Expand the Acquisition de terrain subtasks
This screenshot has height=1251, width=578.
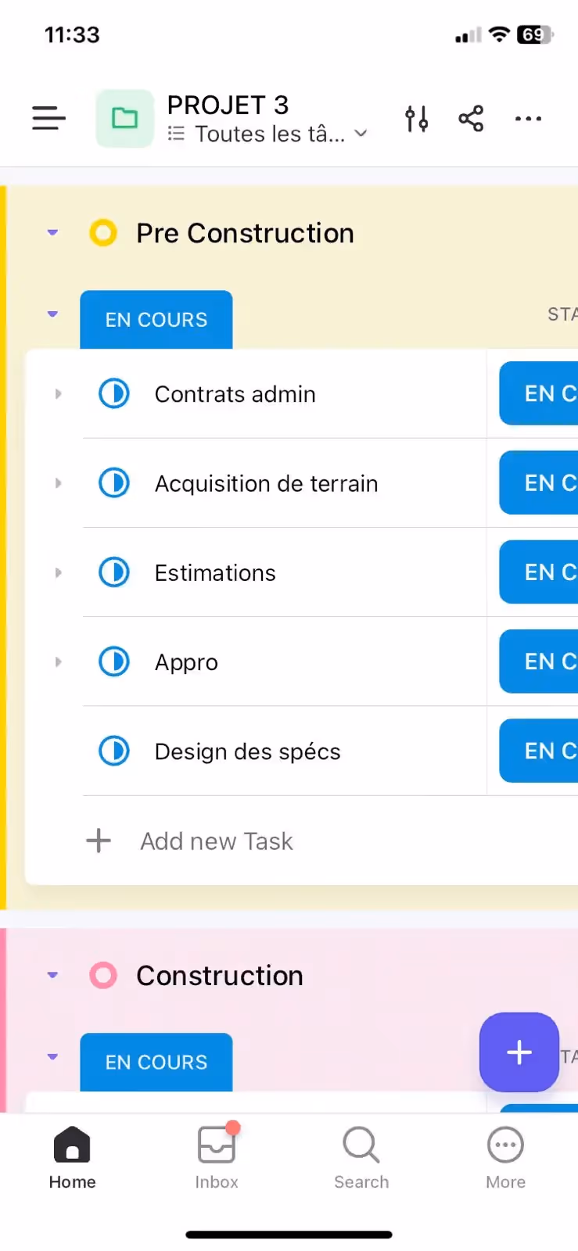coord(58,483)
